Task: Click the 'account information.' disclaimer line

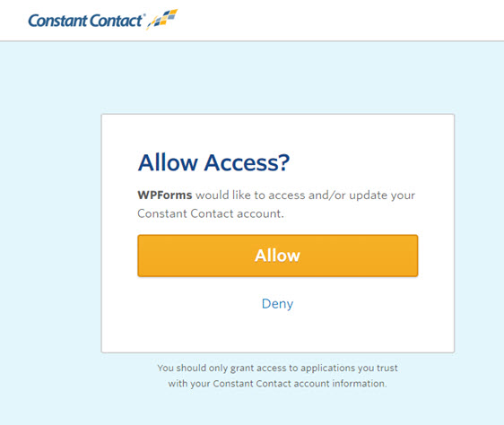Action: point(277,384)
